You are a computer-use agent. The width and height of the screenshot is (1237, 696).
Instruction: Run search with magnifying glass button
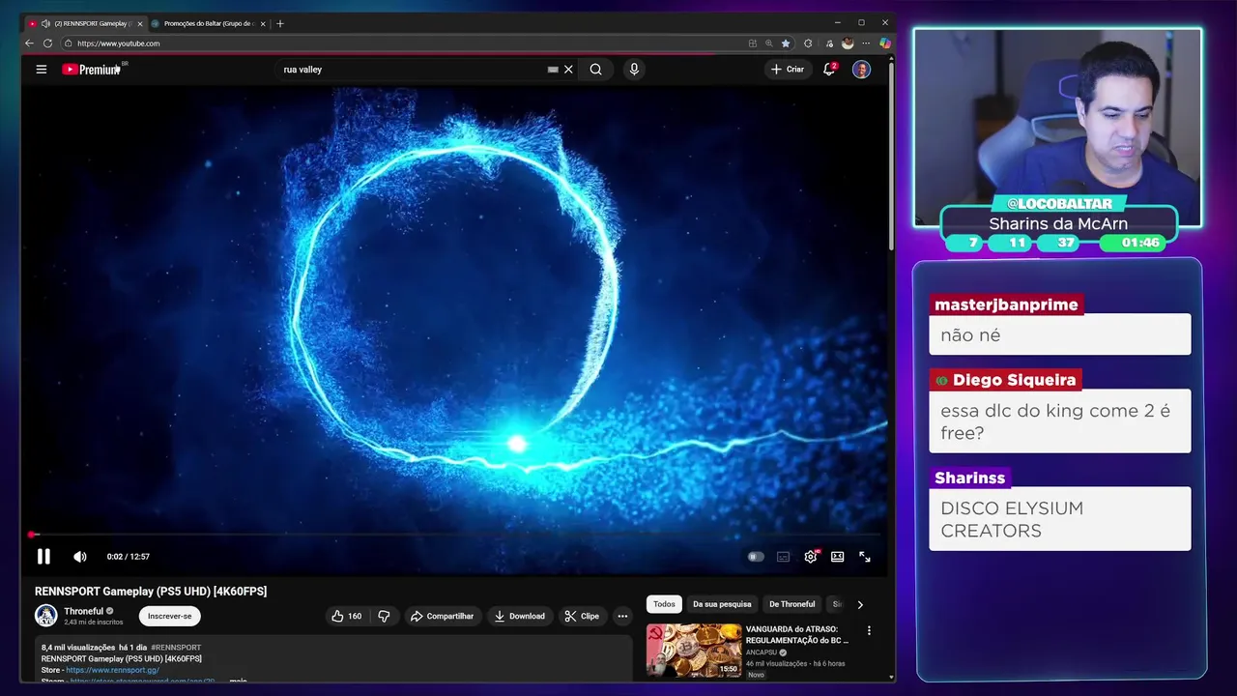[x=596, y=70]
